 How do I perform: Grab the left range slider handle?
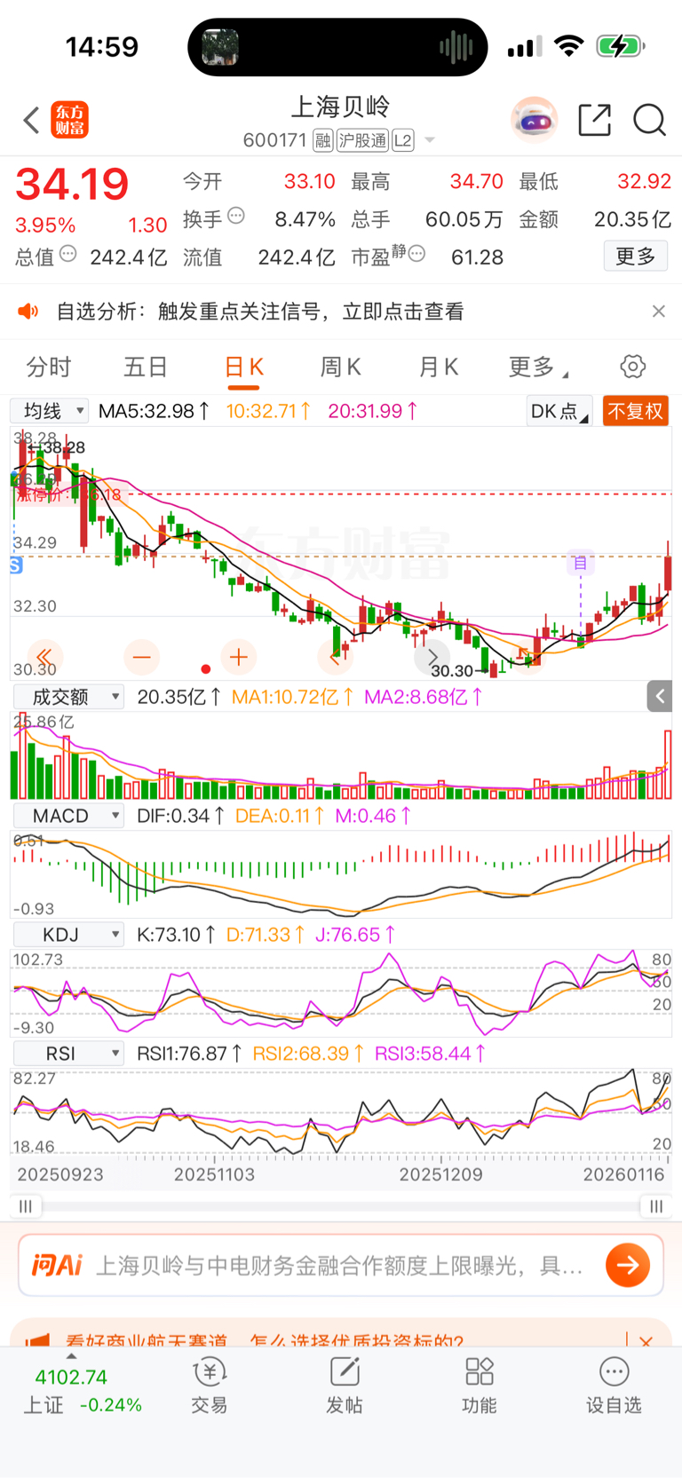tap(26, 1206)
